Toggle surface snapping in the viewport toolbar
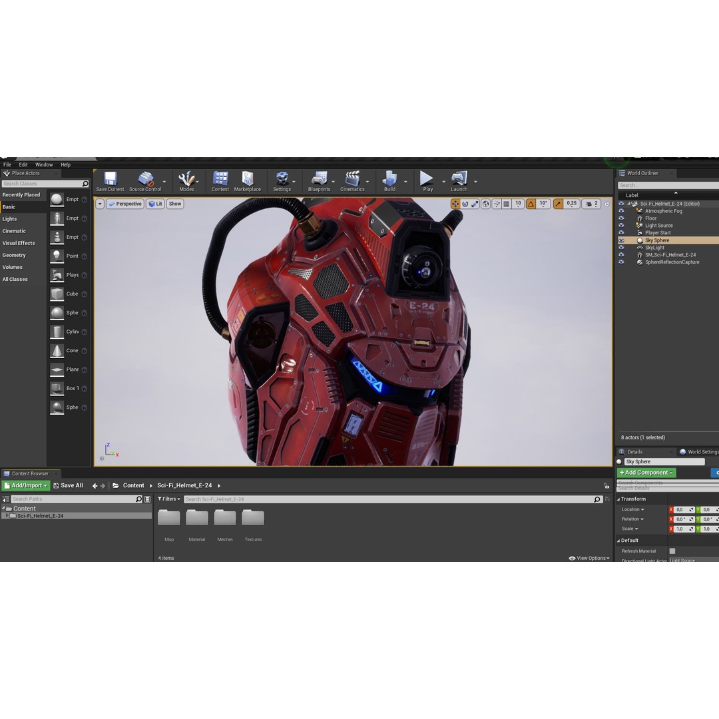This screenshot has height=719, width=719. [497, 204]
